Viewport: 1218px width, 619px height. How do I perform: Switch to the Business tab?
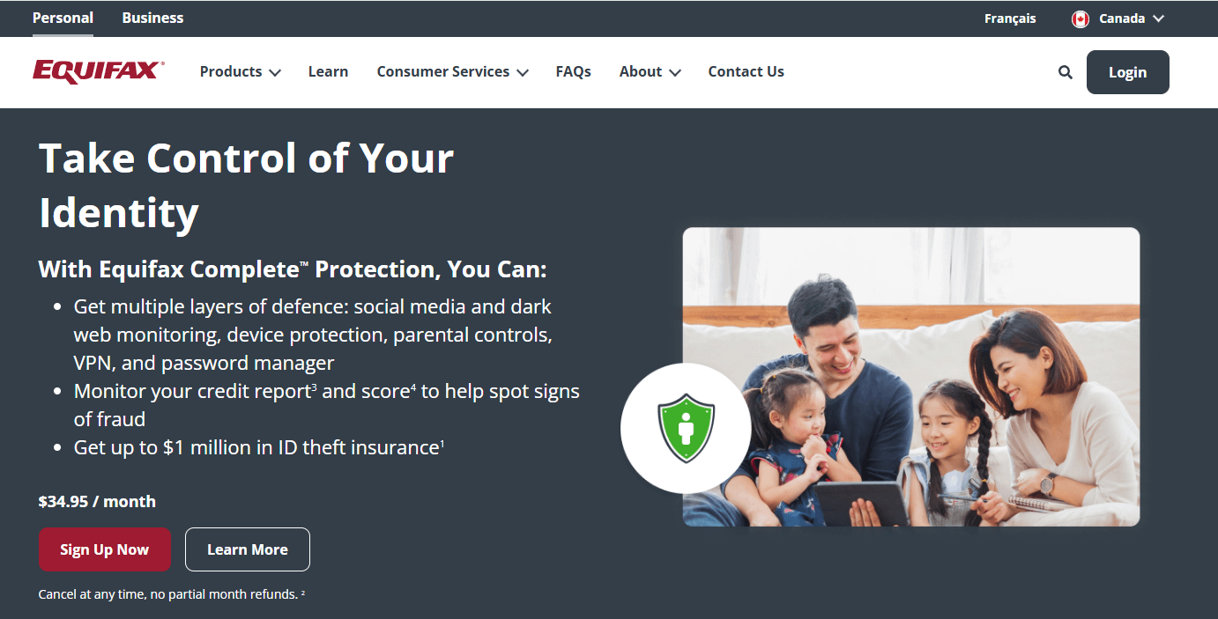[x=152, y=18]
